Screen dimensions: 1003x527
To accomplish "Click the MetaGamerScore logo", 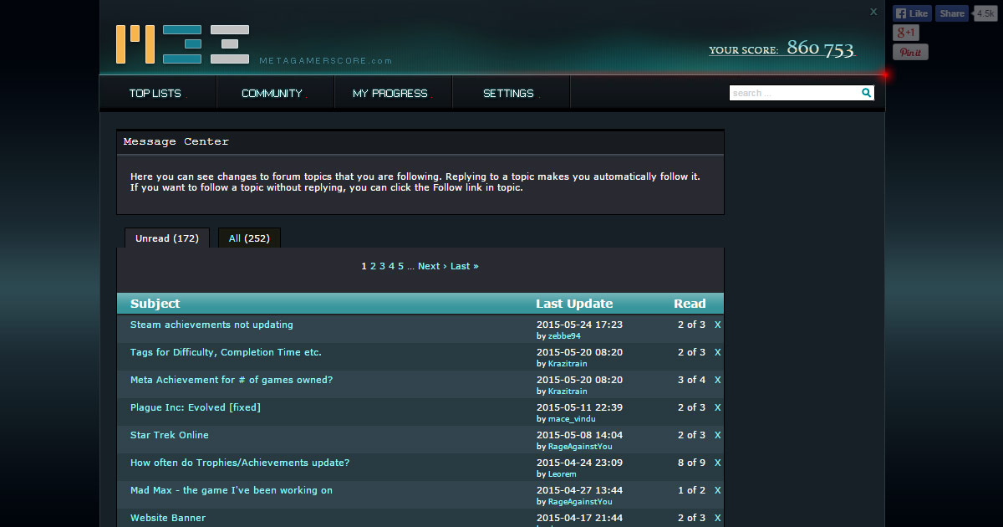I will tap(184, 43).
